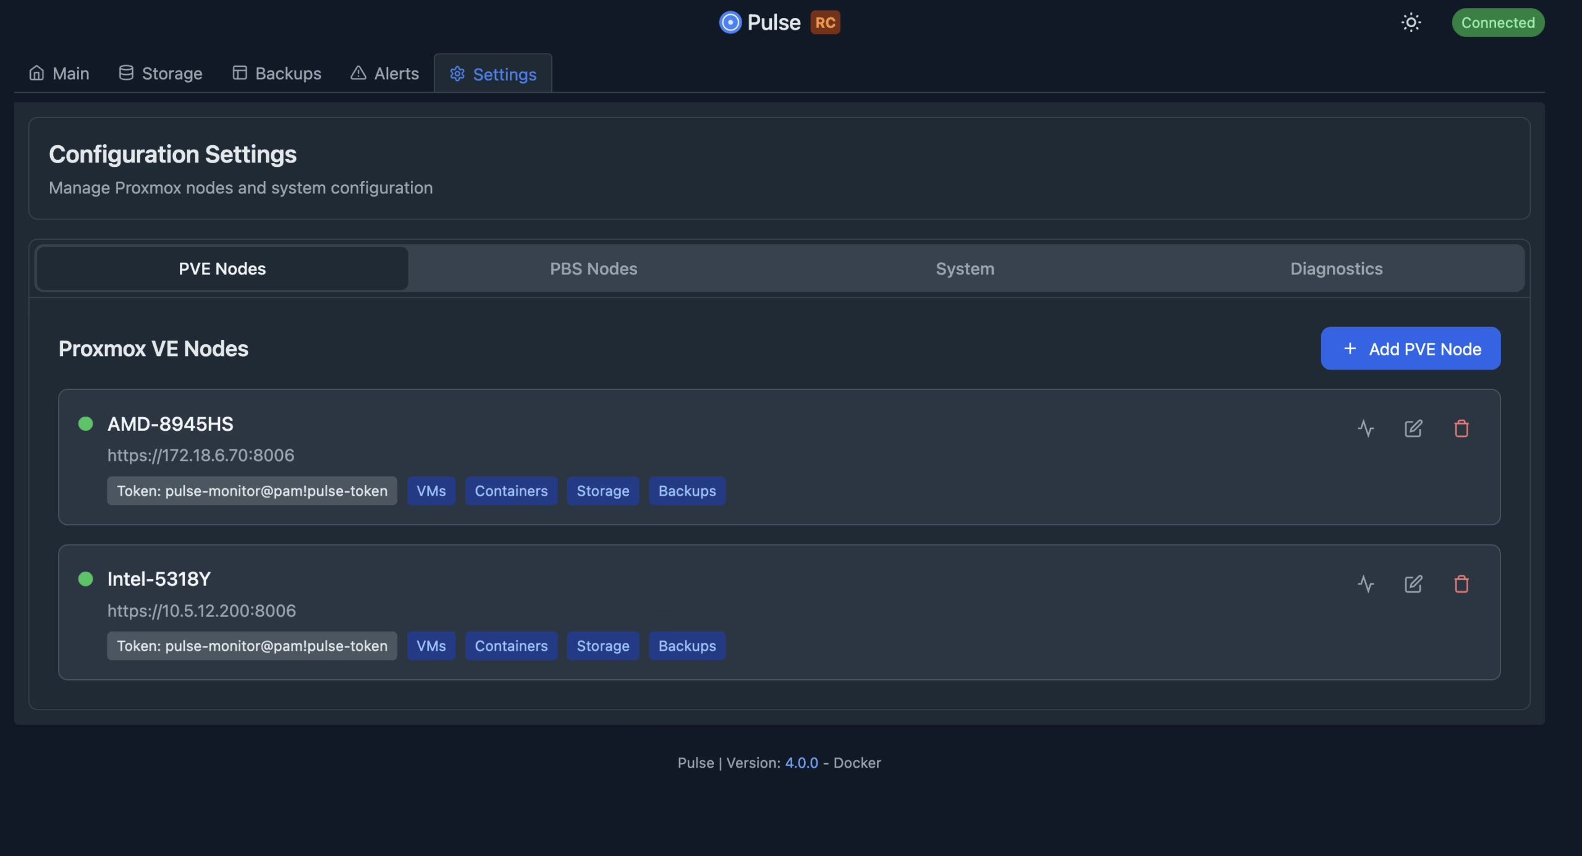The image size is (1582, 856).
Task: Click URL https://172.18.6.70:8006
Action: pyautogui.click(x=201, y=456)
